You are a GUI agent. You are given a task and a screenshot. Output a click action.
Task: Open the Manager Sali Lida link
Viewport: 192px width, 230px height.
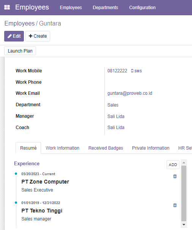pos(116,117)
